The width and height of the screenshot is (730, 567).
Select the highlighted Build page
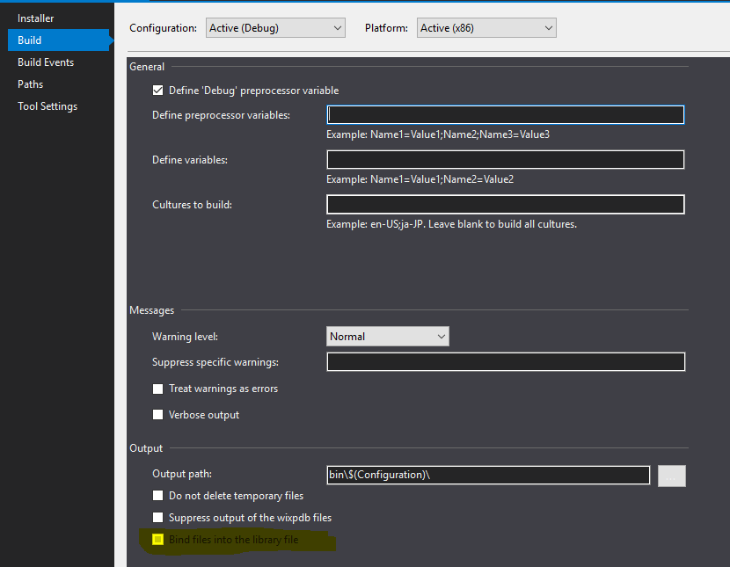point(29,40)
